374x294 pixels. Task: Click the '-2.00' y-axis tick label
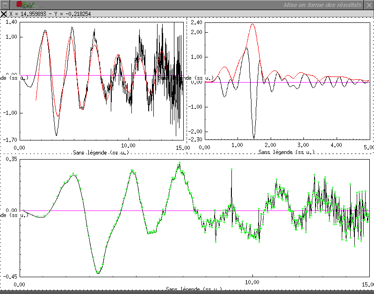point(195,132)
